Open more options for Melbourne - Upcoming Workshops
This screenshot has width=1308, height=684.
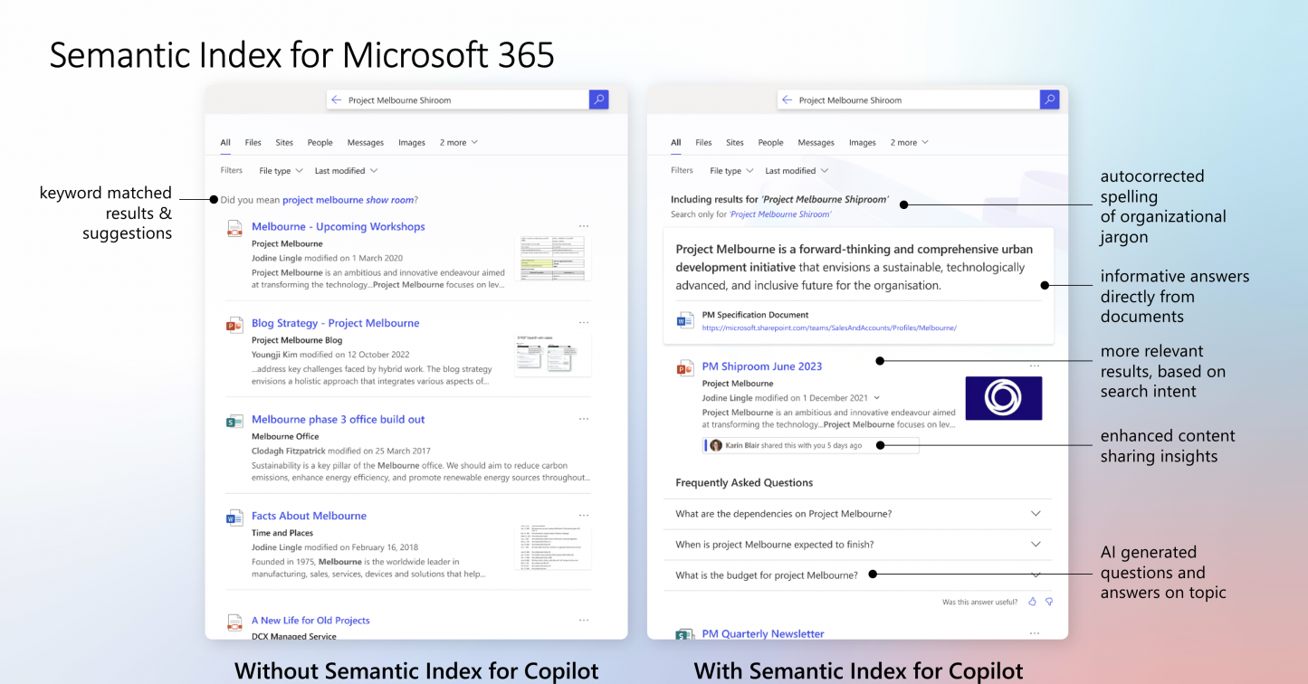pyautogui.click(x=584, y=226)
